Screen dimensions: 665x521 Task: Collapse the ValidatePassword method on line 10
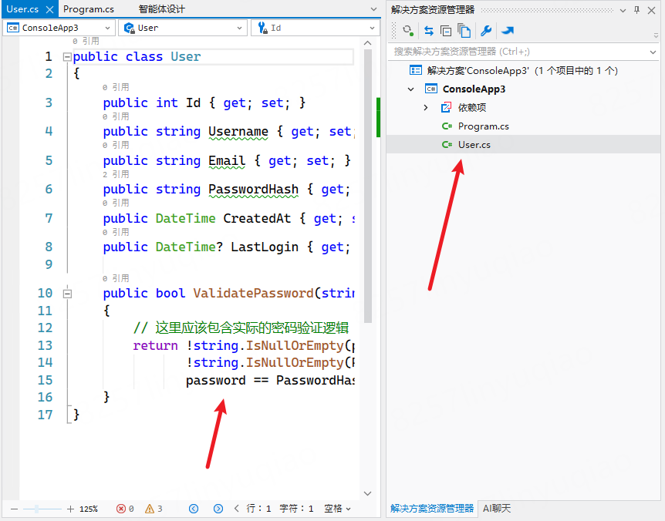67,293
